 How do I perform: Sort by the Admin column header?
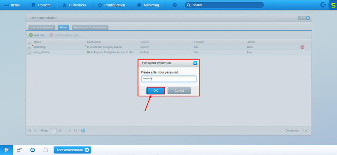point(272,42)
